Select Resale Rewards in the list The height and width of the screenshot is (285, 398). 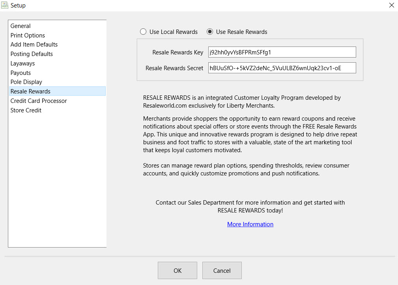point(30,91)
